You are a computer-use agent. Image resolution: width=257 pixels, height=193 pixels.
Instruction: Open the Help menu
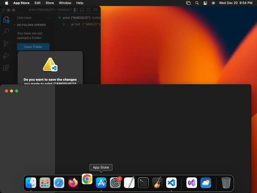[x=80, y=3]
